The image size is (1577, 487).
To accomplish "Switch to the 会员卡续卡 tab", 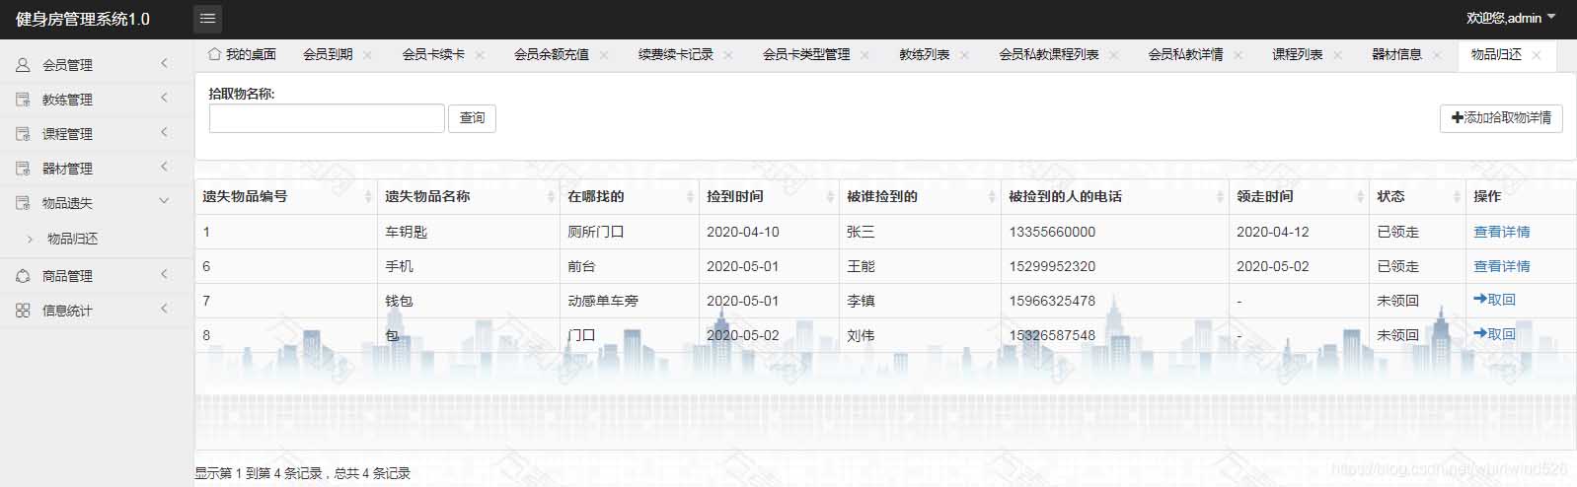I will pos(433,54).
